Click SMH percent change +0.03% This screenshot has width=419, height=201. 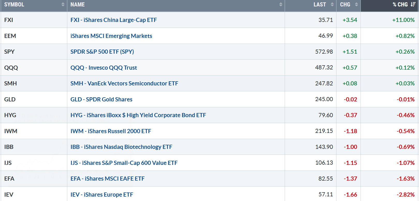click(x=405, y=83)
